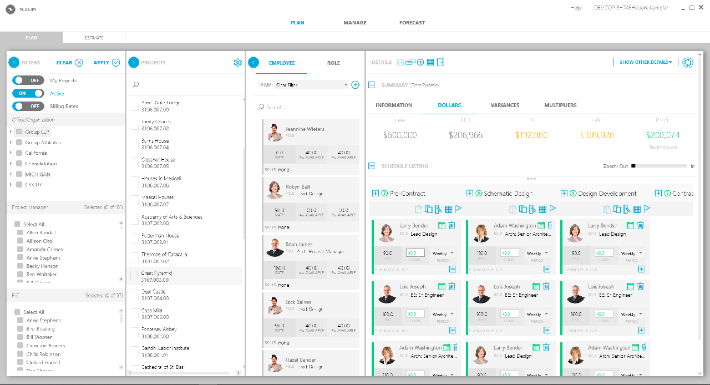This screenshot has width=710, height=385.
Task: Expand the Design Development phase plus box
Action: click(564, 193)
